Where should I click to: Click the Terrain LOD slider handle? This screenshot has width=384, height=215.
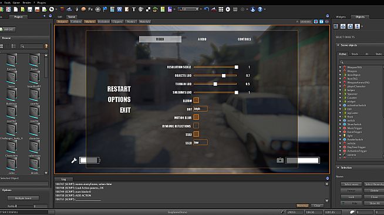click(215, 84)
